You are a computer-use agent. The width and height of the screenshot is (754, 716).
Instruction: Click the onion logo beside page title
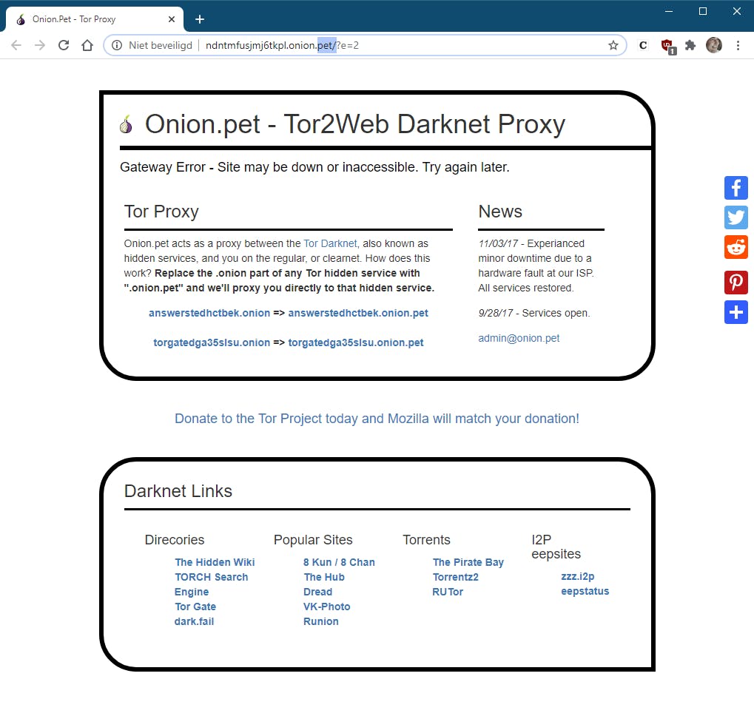click(x=126, y=124)
